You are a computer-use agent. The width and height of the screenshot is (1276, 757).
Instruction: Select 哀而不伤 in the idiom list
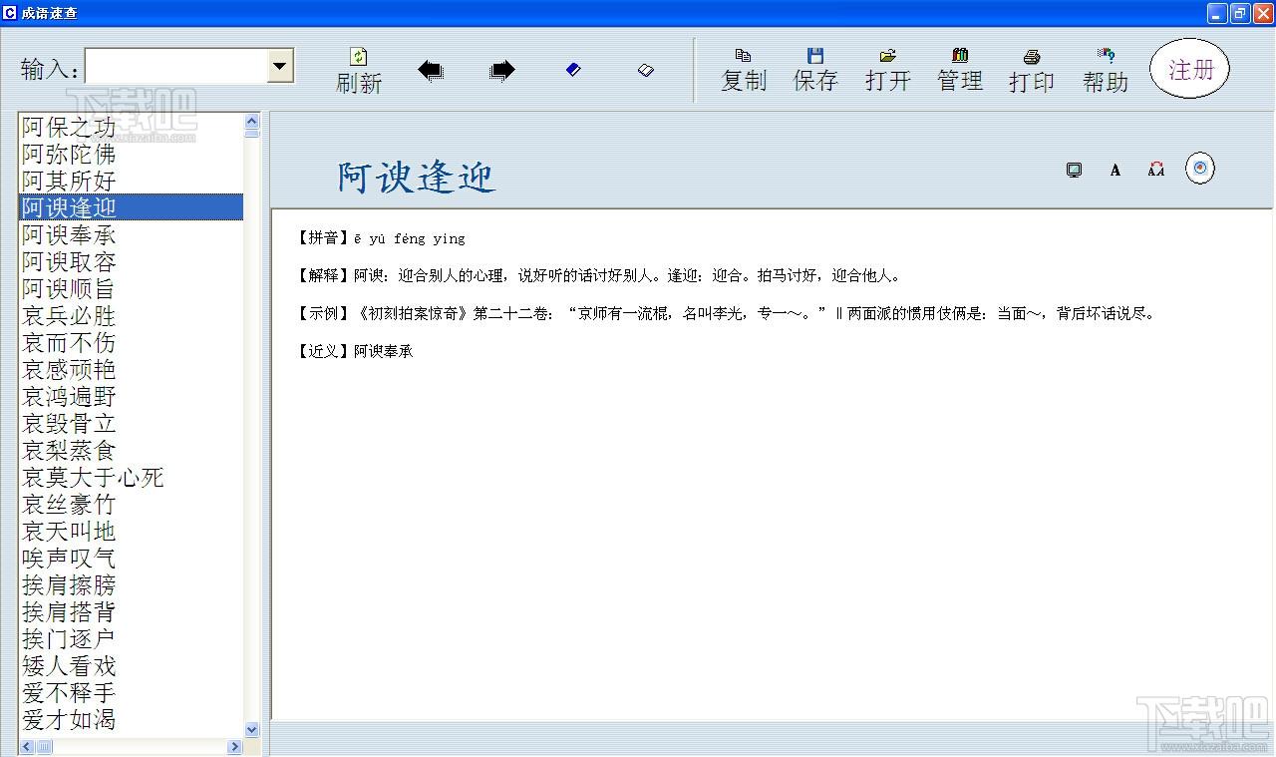click(131, 342)
